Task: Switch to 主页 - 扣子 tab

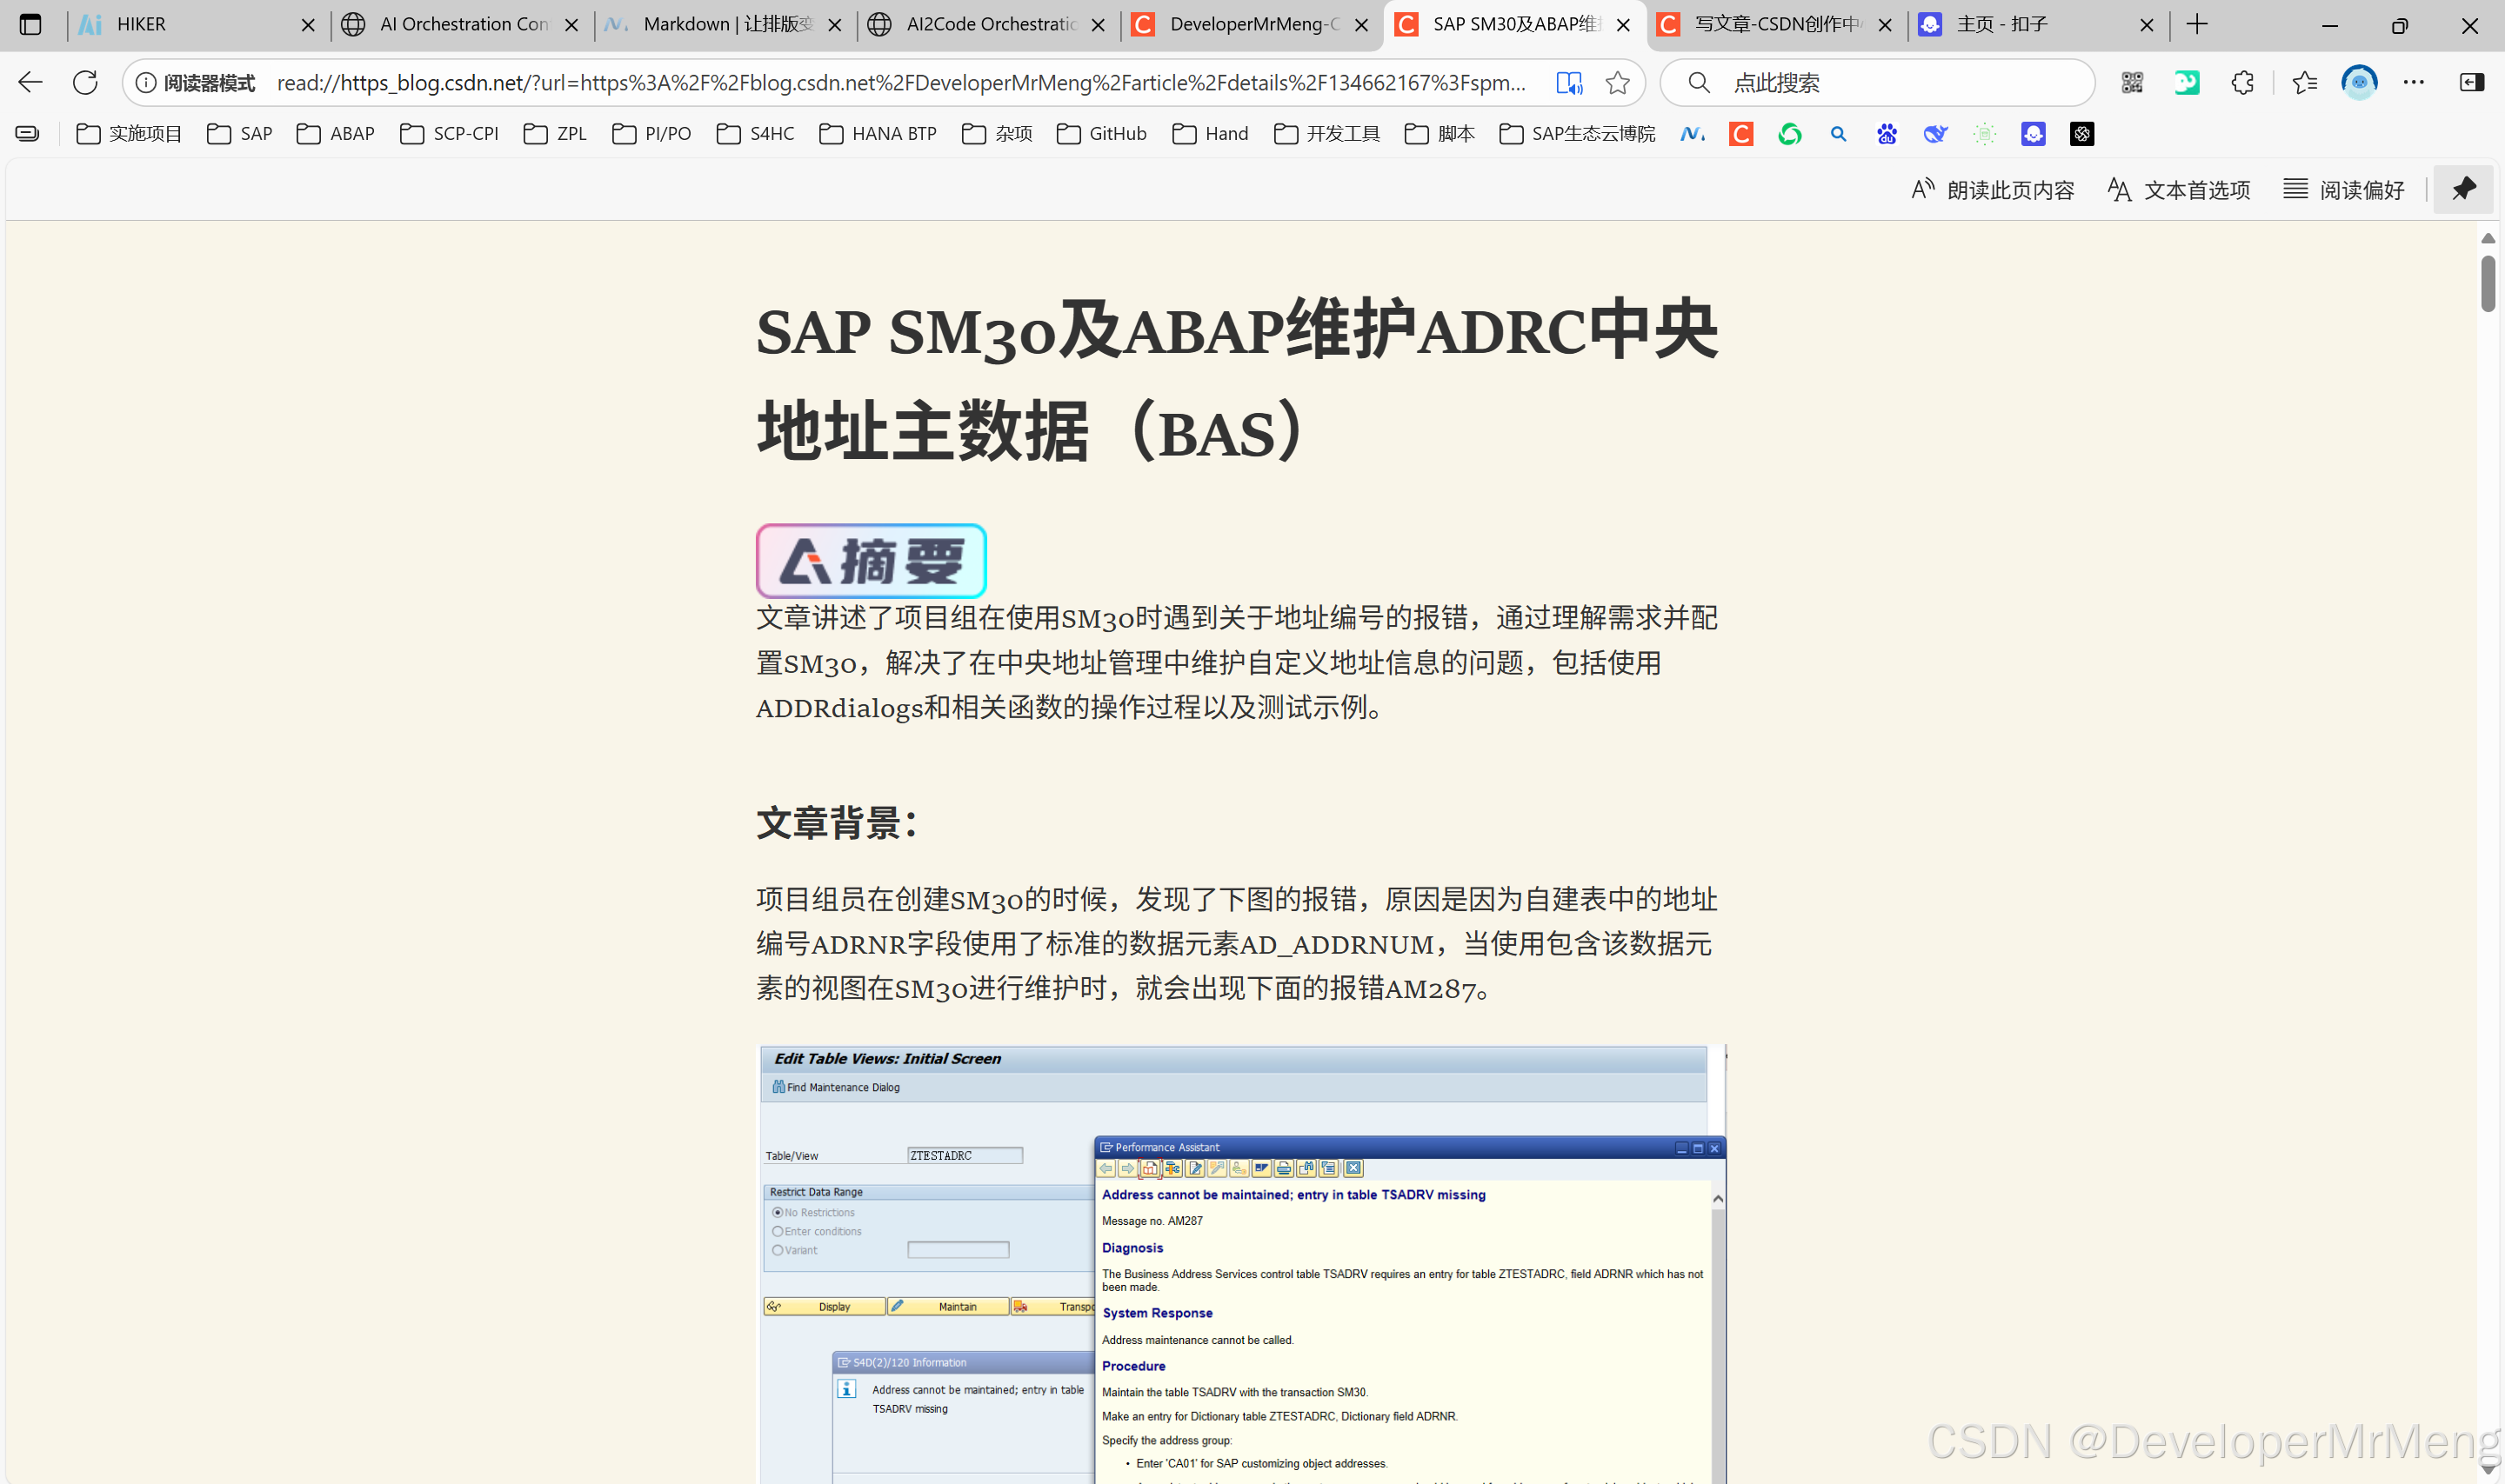Action: pyautogui.click(x=2031, y=24)
